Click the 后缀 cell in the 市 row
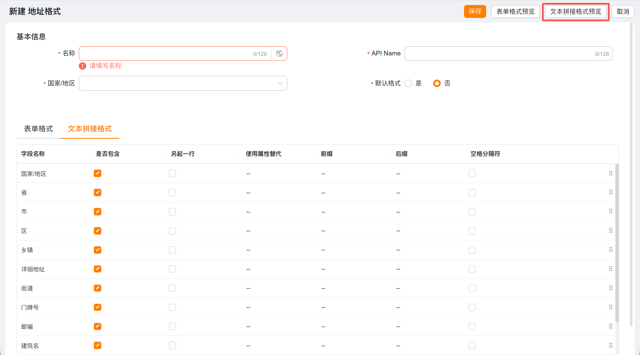The image size is (640, 355). (x=398, y=212)
